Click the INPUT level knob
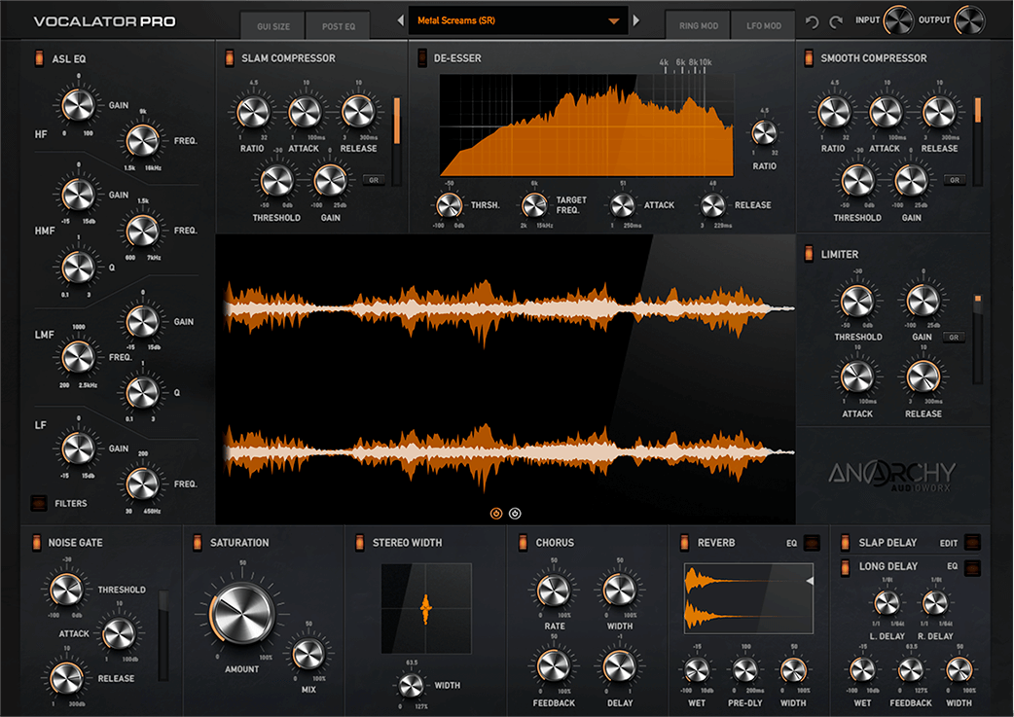The width and height of the screenshot is (1014, 717). pos(898,20)
